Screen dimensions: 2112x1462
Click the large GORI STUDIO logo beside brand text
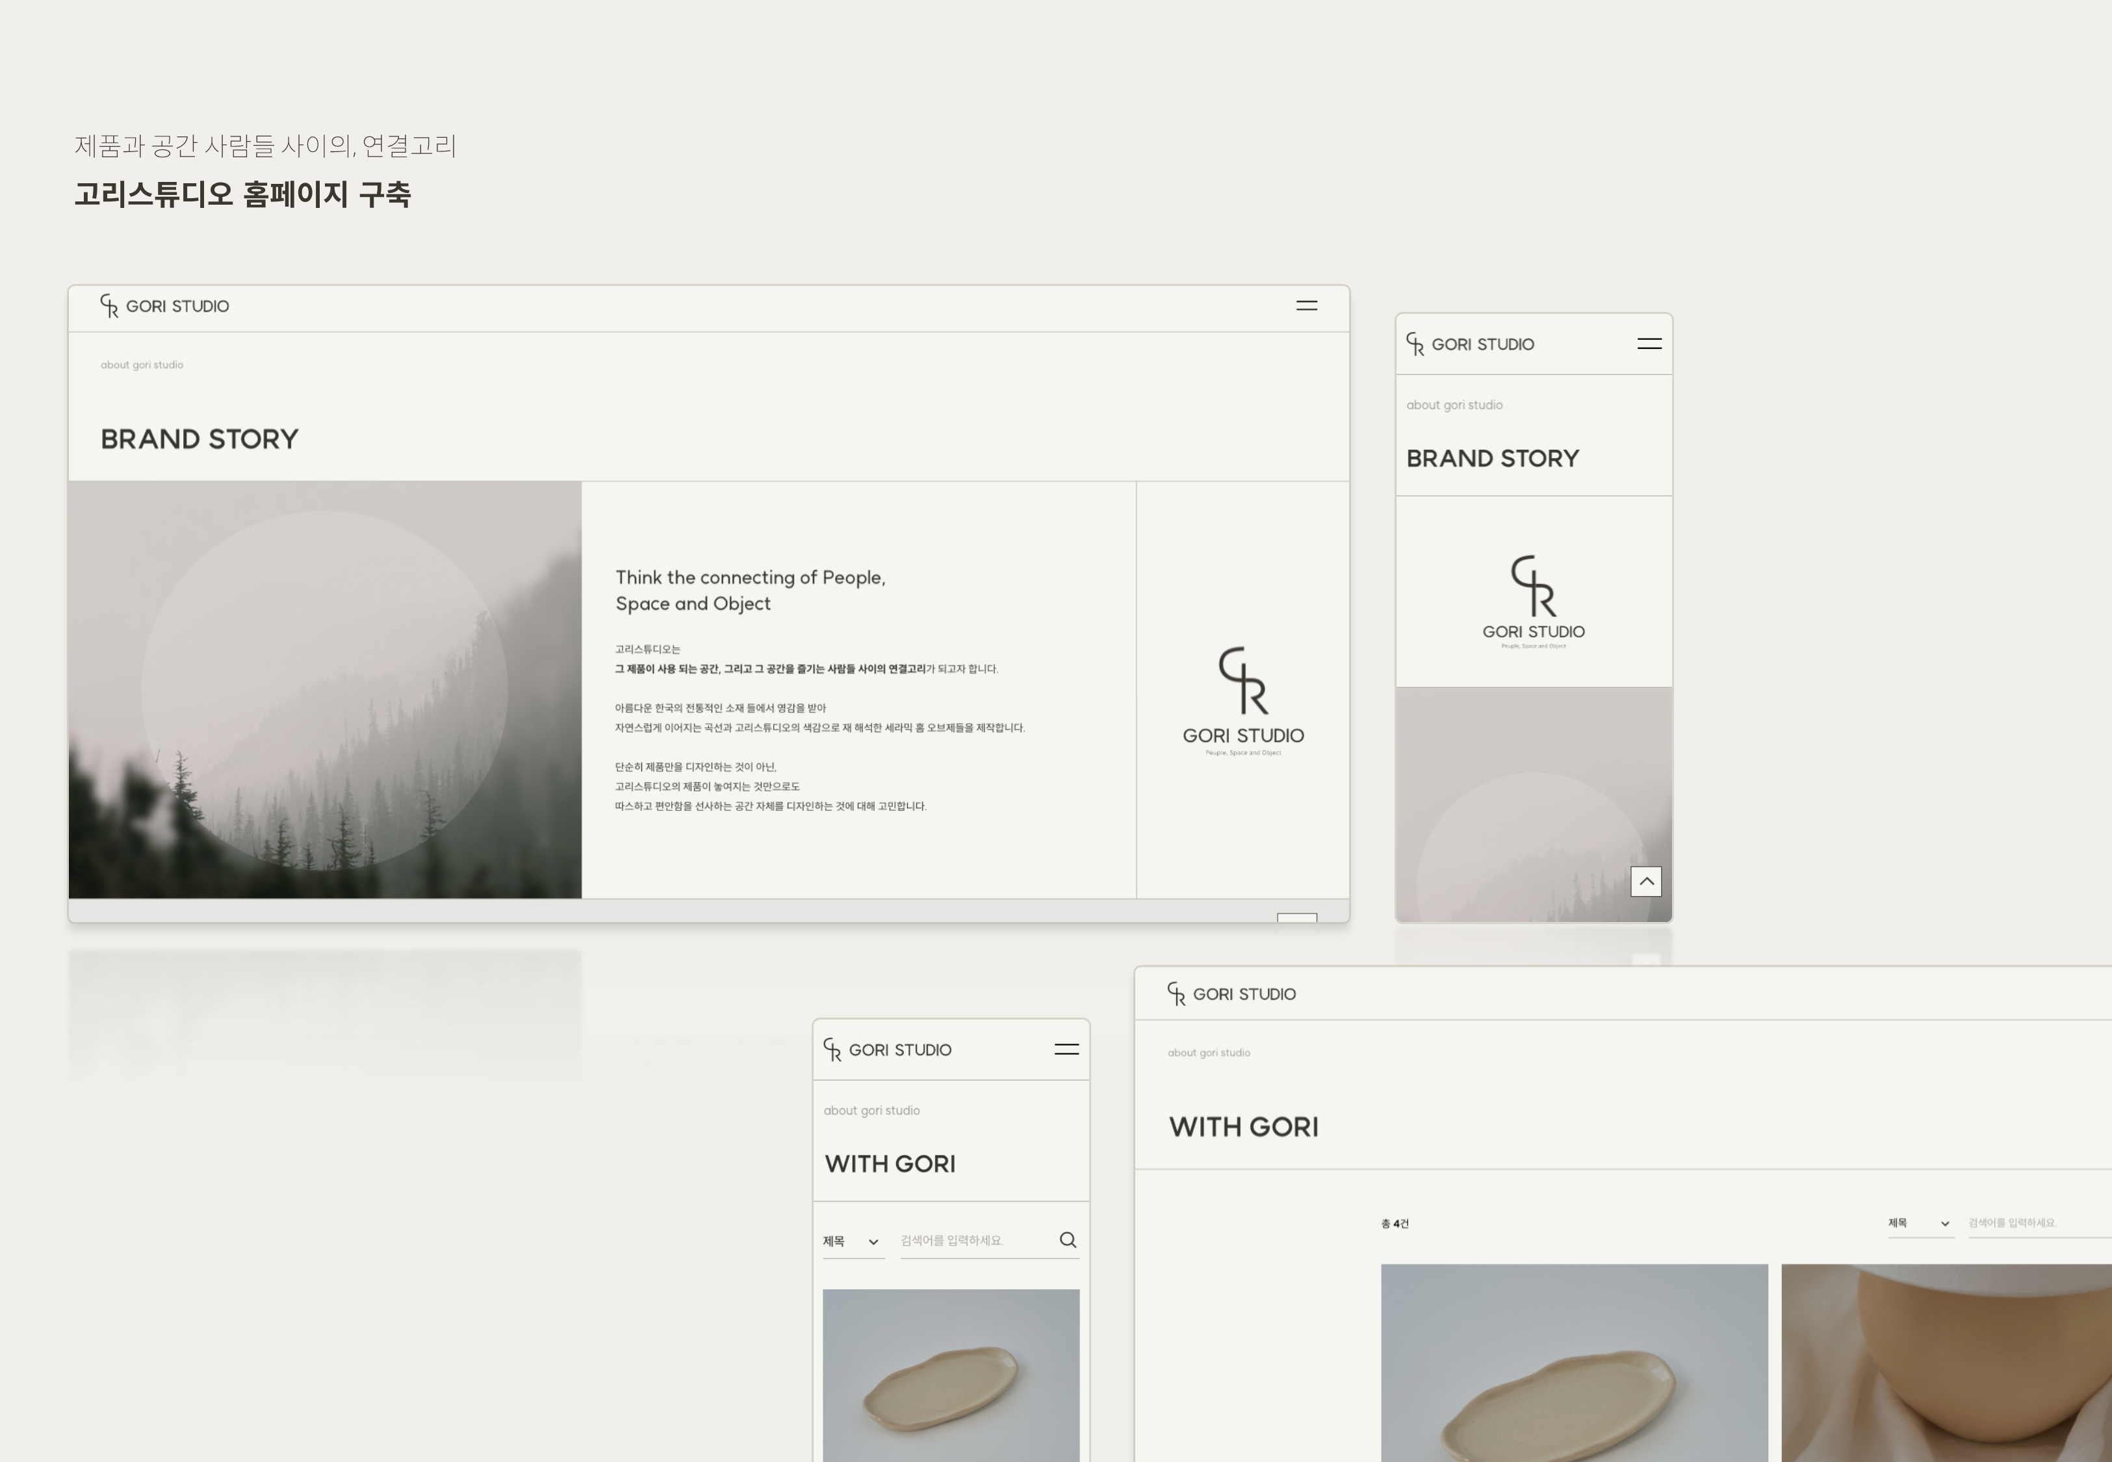pyautogui.click(x=1243, y=700)
